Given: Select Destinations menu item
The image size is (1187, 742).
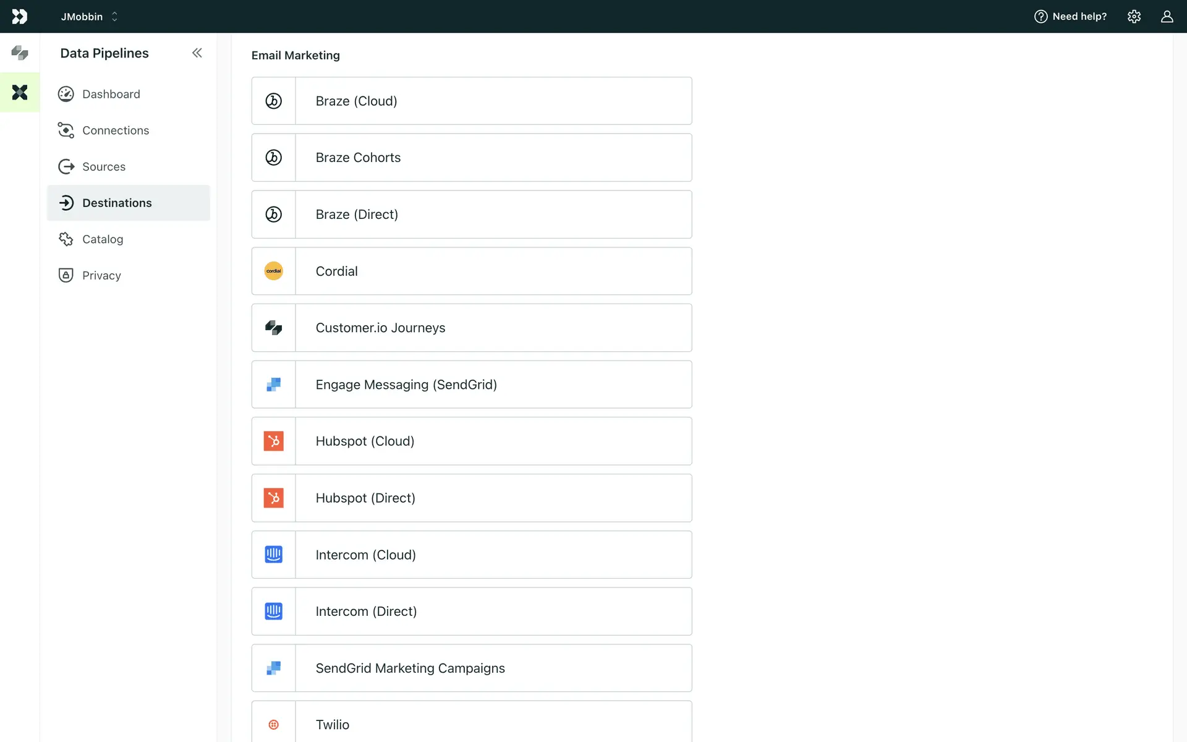Looking at the screenshot, I should [117, 203].
